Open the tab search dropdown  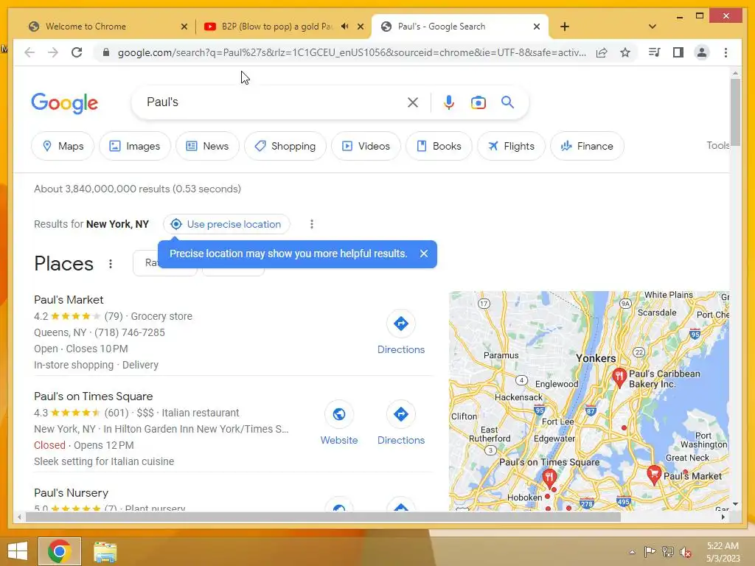pyautogui.click(x=653, y=27)
